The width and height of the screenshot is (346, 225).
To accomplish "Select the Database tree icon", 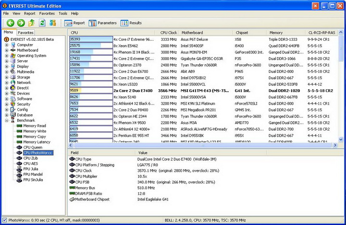I will tap(13, 115).
